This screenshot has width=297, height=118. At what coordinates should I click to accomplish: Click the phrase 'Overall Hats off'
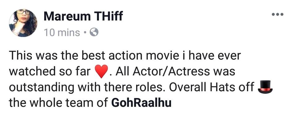pos(212,87)
